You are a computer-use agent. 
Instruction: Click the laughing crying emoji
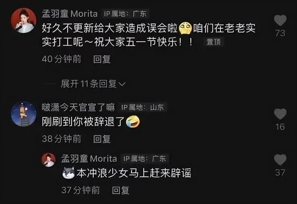point(133,121)
